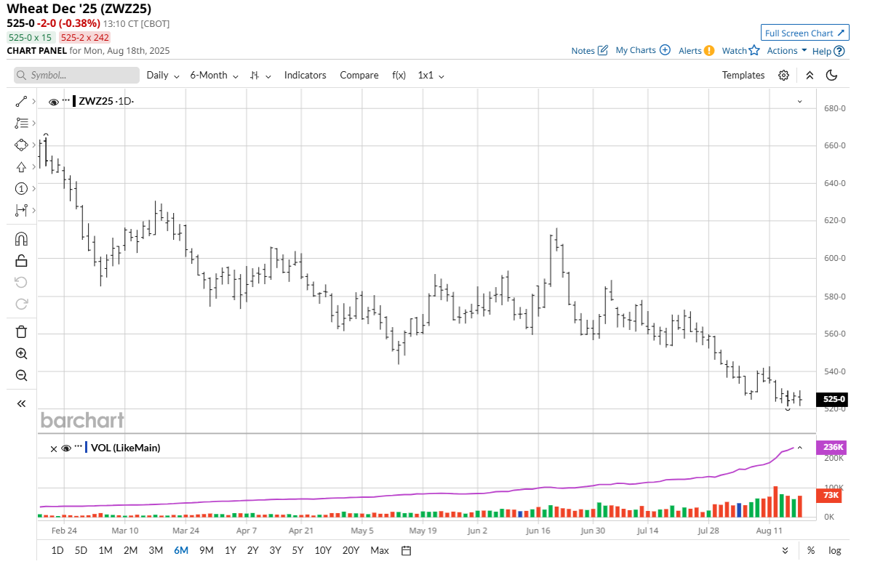Open the f(x) expressions menu
This screenshot has width=875, height=572.
pyautogui.click(x=399, y=75)
